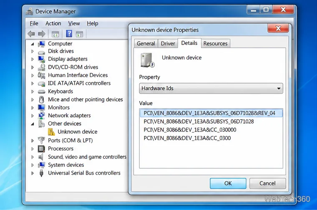Viewport: 317px width, 210px height.
Task: Close the Unknown device Properties dialog
Action: [x=278, y=28]
